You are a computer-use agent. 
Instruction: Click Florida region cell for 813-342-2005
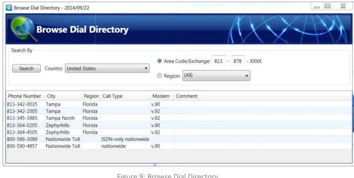pos(90,111)
